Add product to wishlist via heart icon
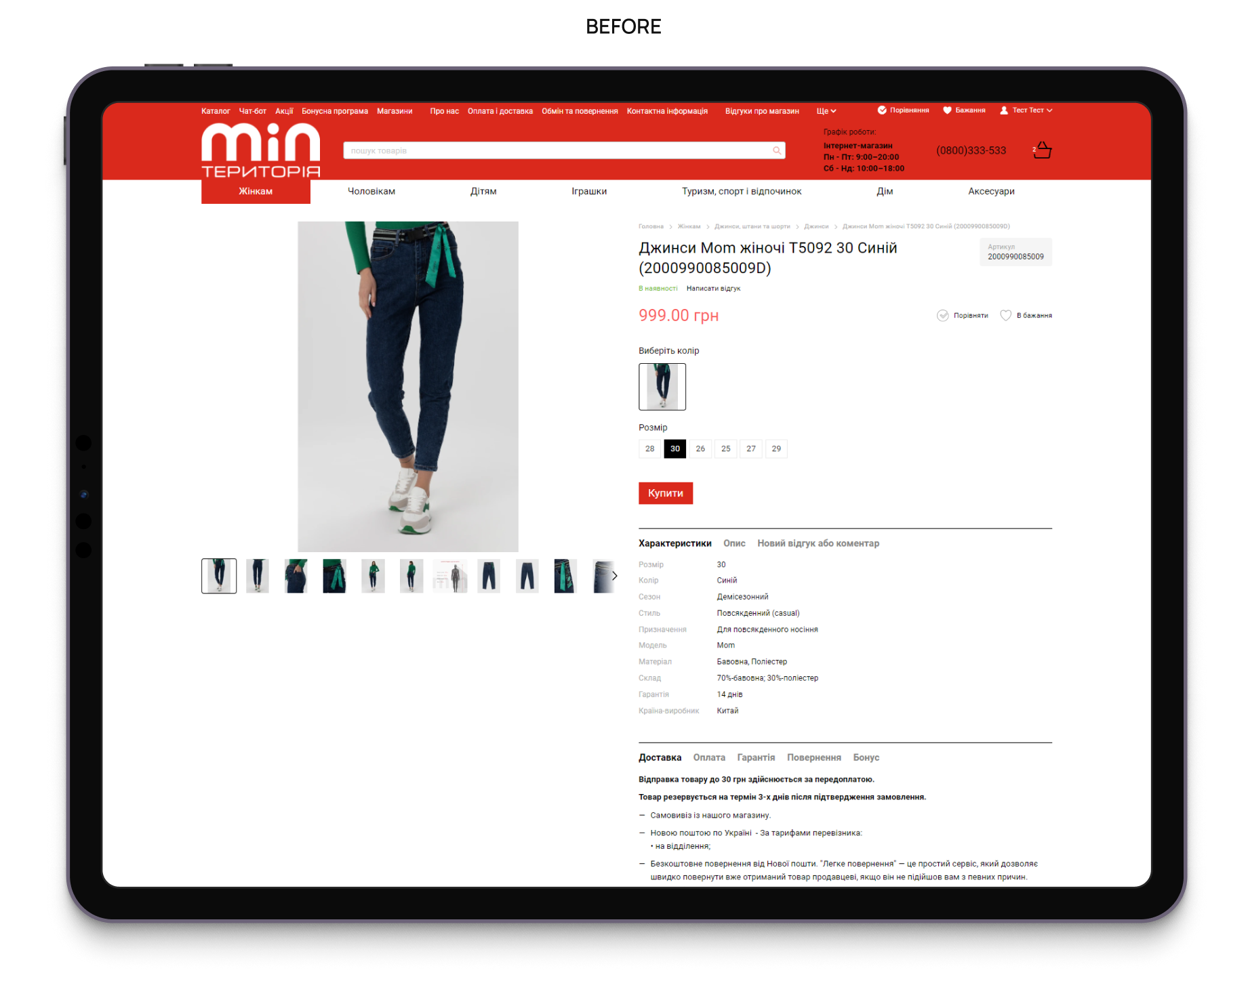The width and height of the screenshot is (1248, 1002). click(x=1006, y=315)
